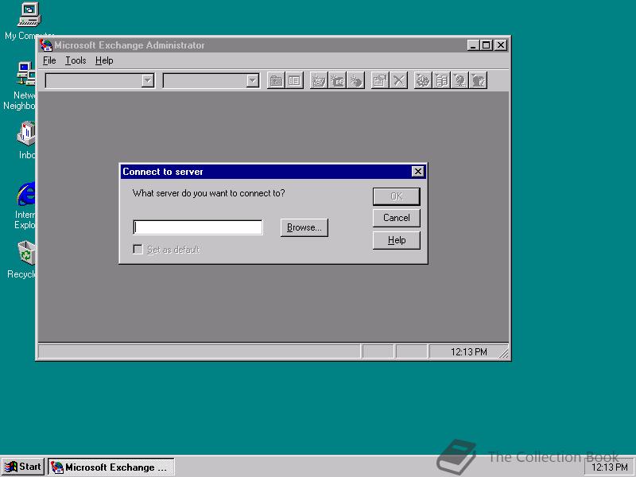Viewport: 636px width, 477px height.
Task: Click the New Distribution List toolbar icon
Action: [x=337, y=80]
